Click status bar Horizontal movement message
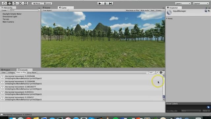 click(x=17, y=115)
